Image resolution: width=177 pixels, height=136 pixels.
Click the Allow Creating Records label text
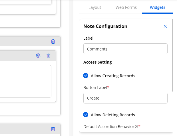[x=113, y=76]
